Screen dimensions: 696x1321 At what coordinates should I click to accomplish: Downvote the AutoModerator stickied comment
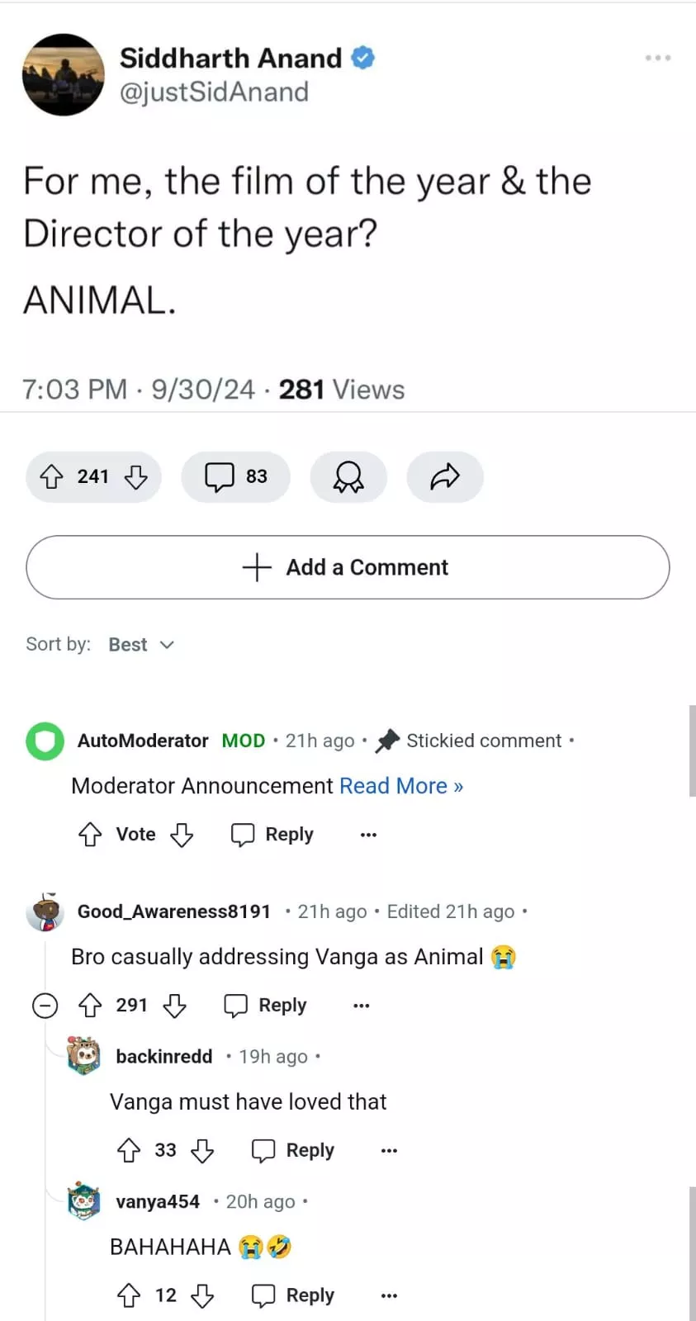pyautogui.click(x=182, y=835)
